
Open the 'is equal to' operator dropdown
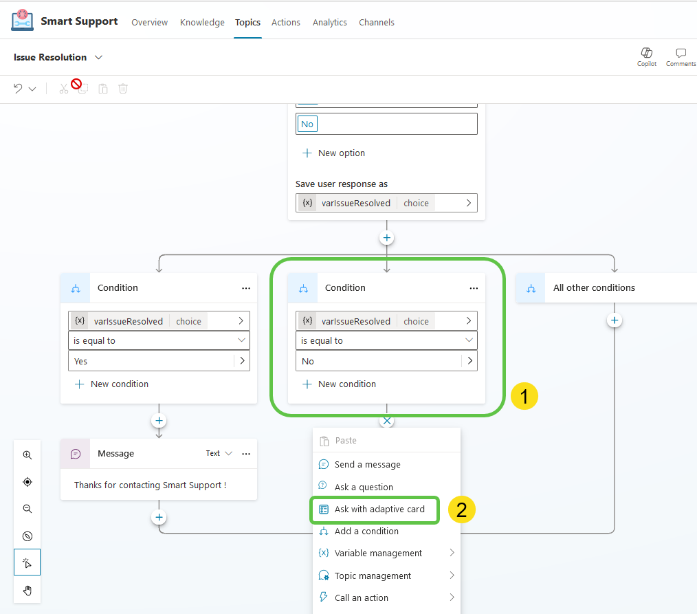[386, 340]
